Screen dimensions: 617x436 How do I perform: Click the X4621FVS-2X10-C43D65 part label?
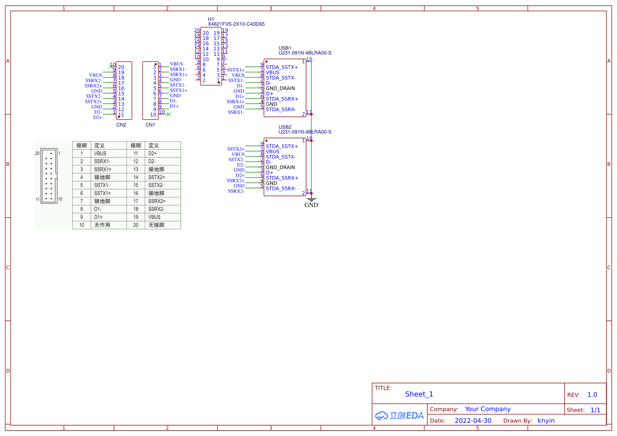[x=236, y=24]
